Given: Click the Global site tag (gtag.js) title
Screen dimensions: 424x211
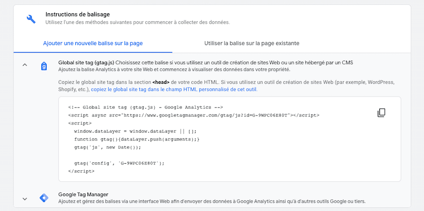Looking at the screenshot, I should point(86,63).
